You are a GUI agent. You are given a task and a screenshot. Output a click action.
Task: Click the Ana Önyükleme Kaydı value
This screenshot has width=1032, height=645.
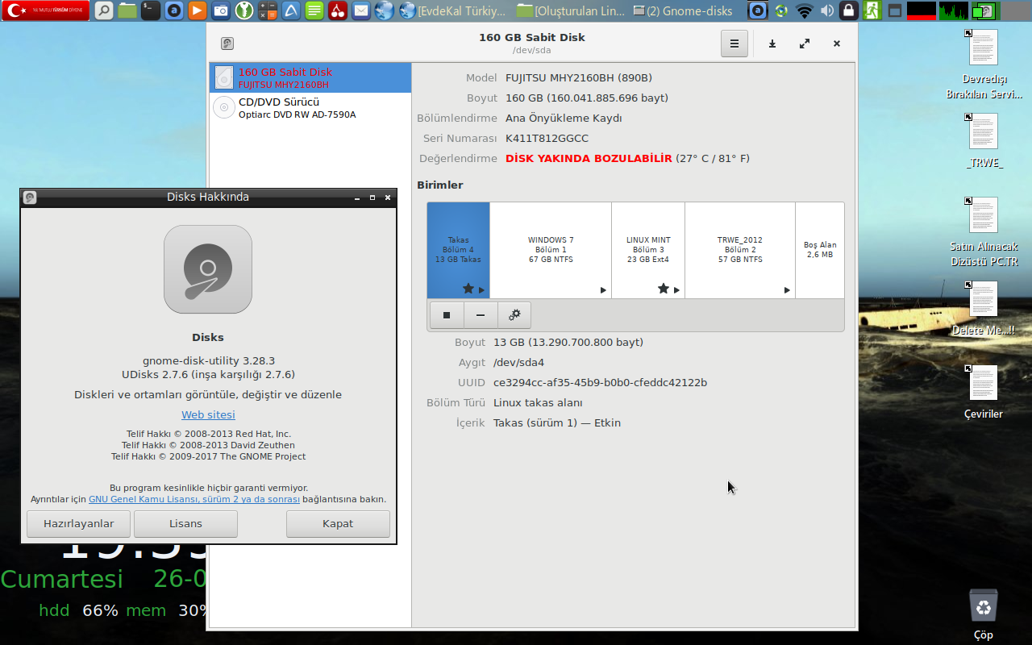tap(564, 118)
